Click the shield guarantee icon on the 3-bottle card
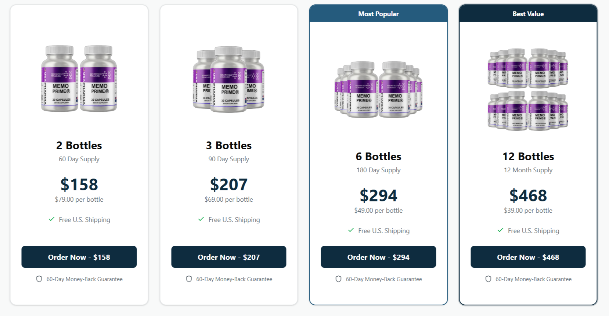Viewport: 609px width, 316px height. [x=189, y=279]
